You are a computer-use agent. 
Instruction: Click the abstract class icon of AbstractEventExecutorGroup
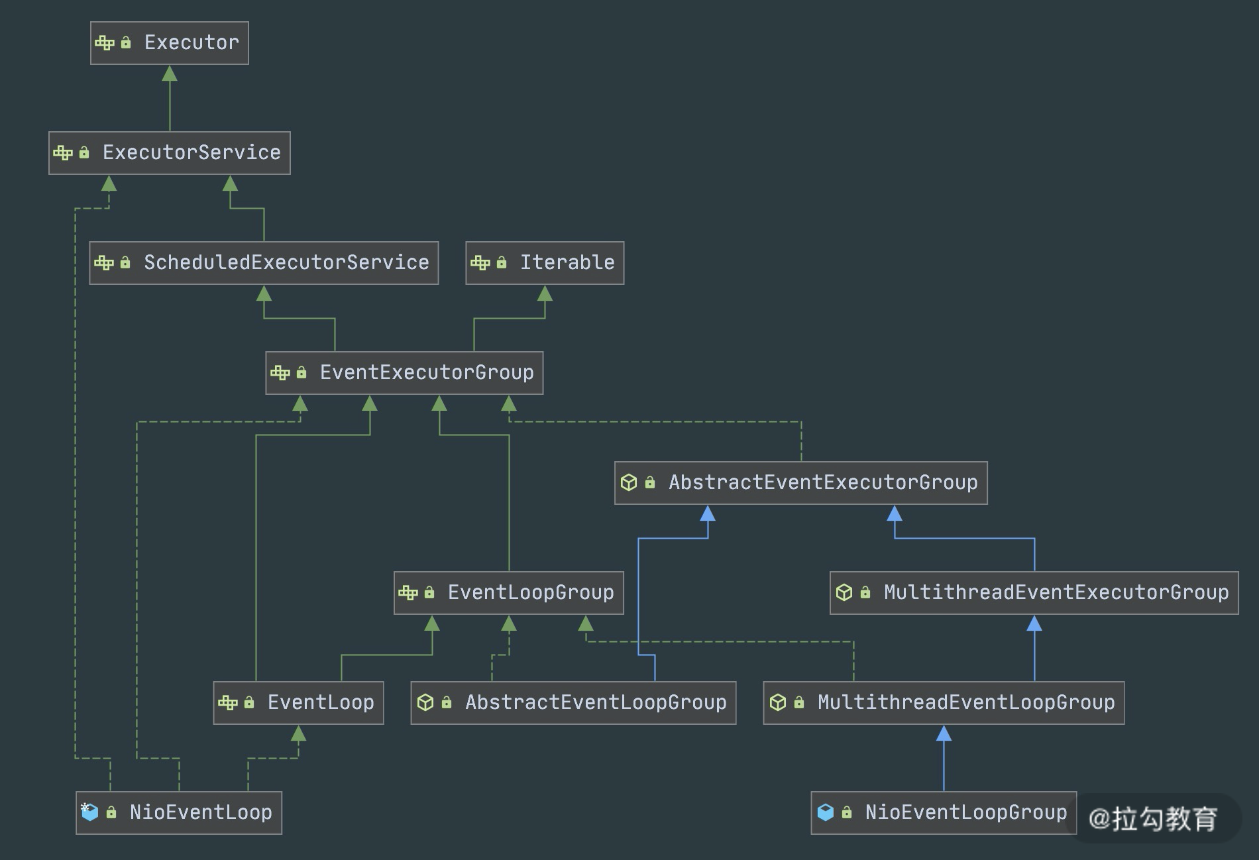(629, 482)
